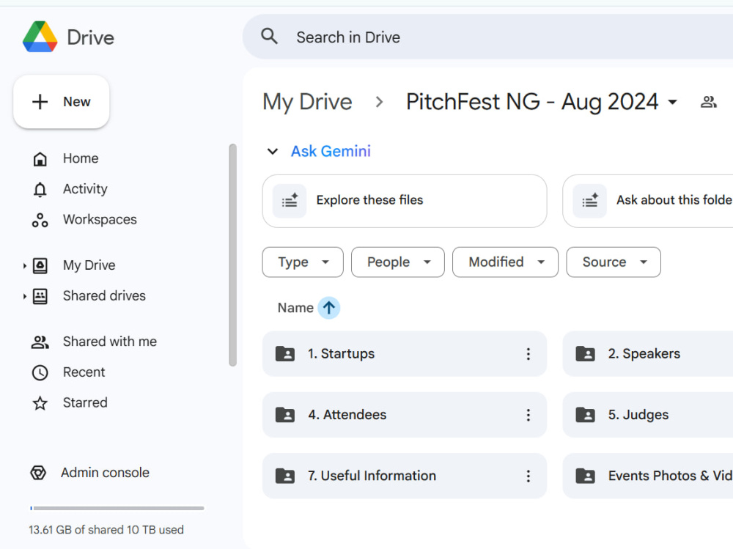Click the sparkle list icon on Explore these files

tap(290, 201)
